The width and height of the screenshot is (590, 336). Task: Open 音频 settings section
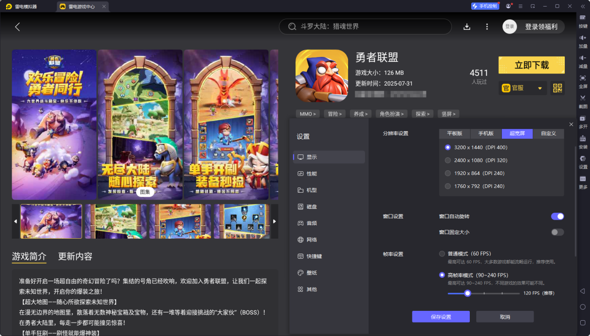329,223
